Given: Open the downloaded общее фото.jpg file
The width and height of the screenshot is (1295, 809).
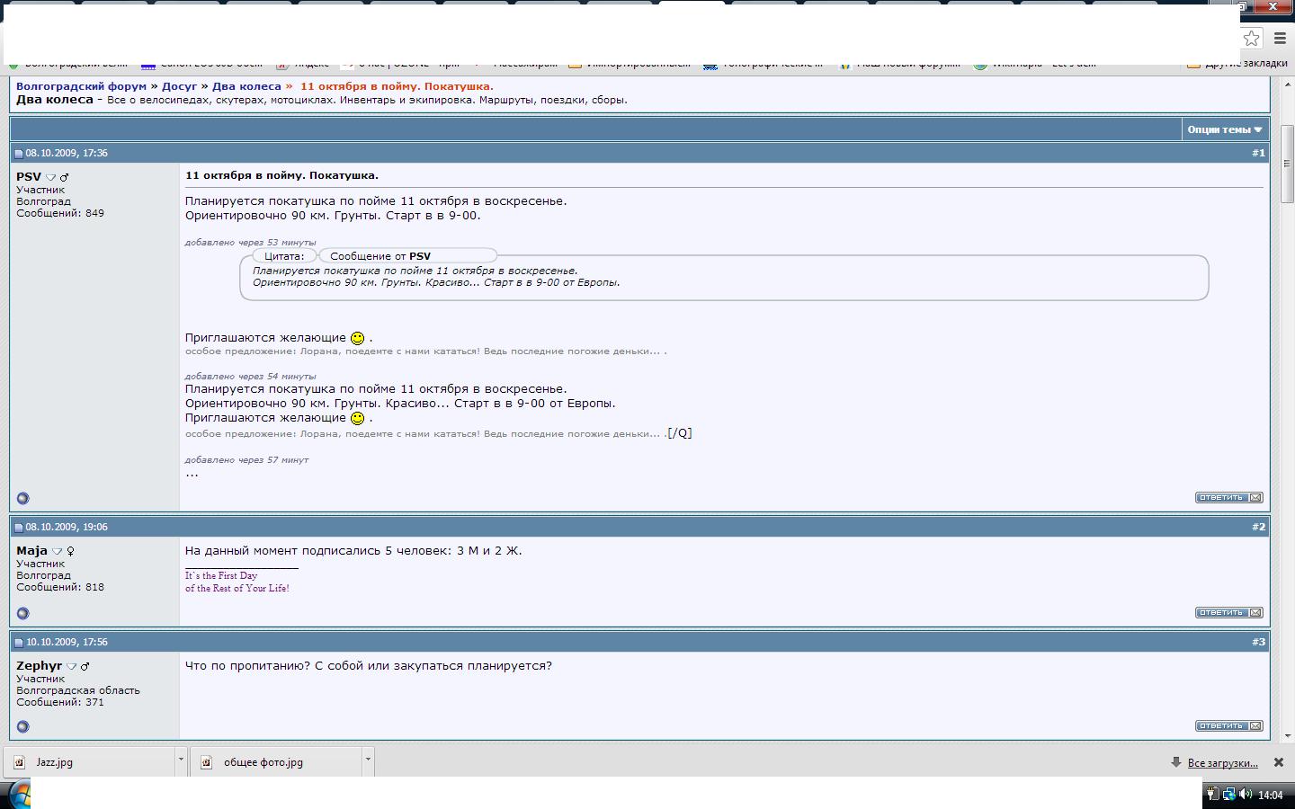Looking at the screenshot, I should tap(276, 761).
